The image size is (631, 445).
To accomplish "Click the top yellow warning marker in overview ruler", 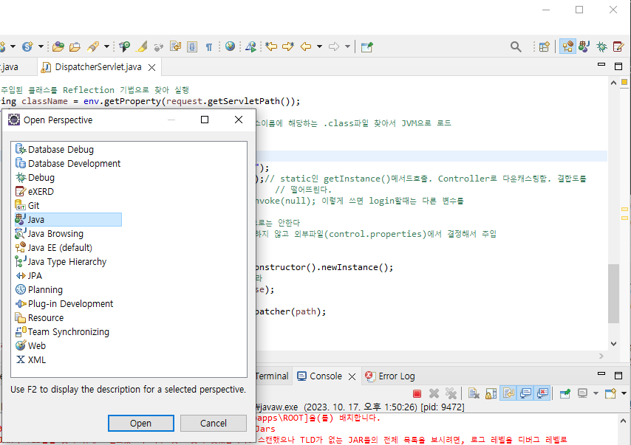I will point(624,82).
